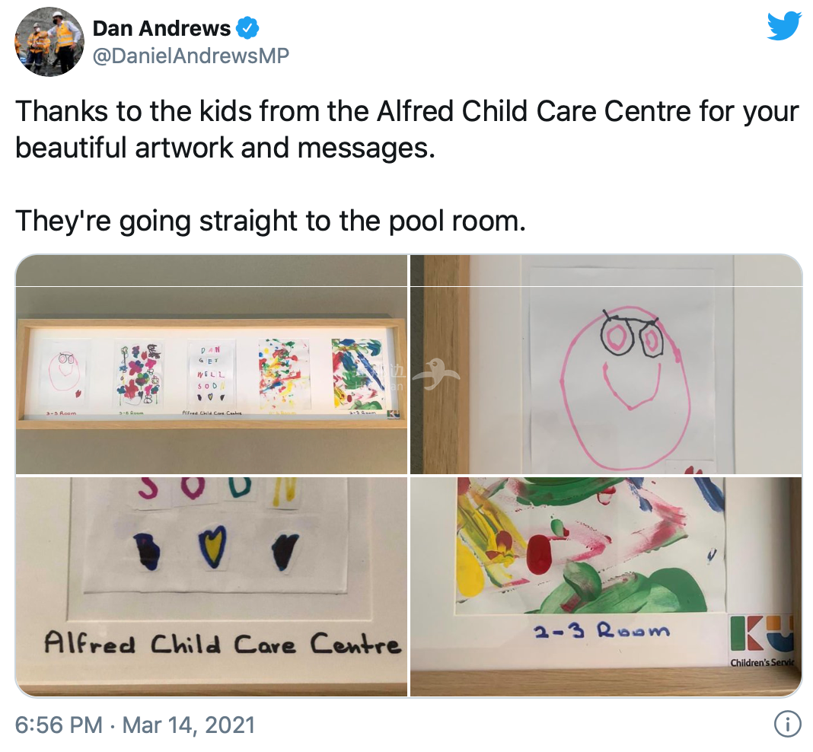Open the Alfred Child Care Centre label photo
The height and width of the screenshot is (752, 813).
(212, 586)
